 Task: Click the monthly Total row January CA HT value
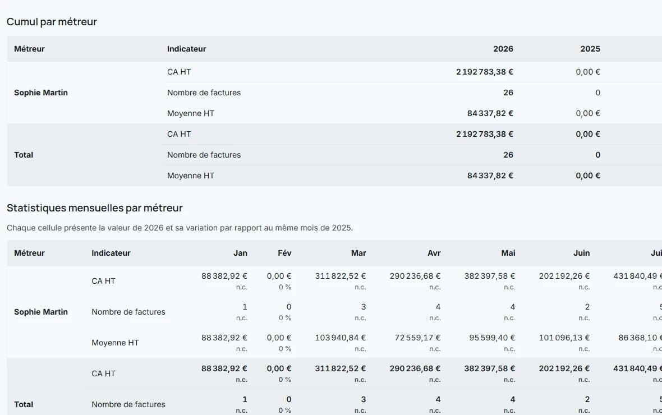coord(224,368)
